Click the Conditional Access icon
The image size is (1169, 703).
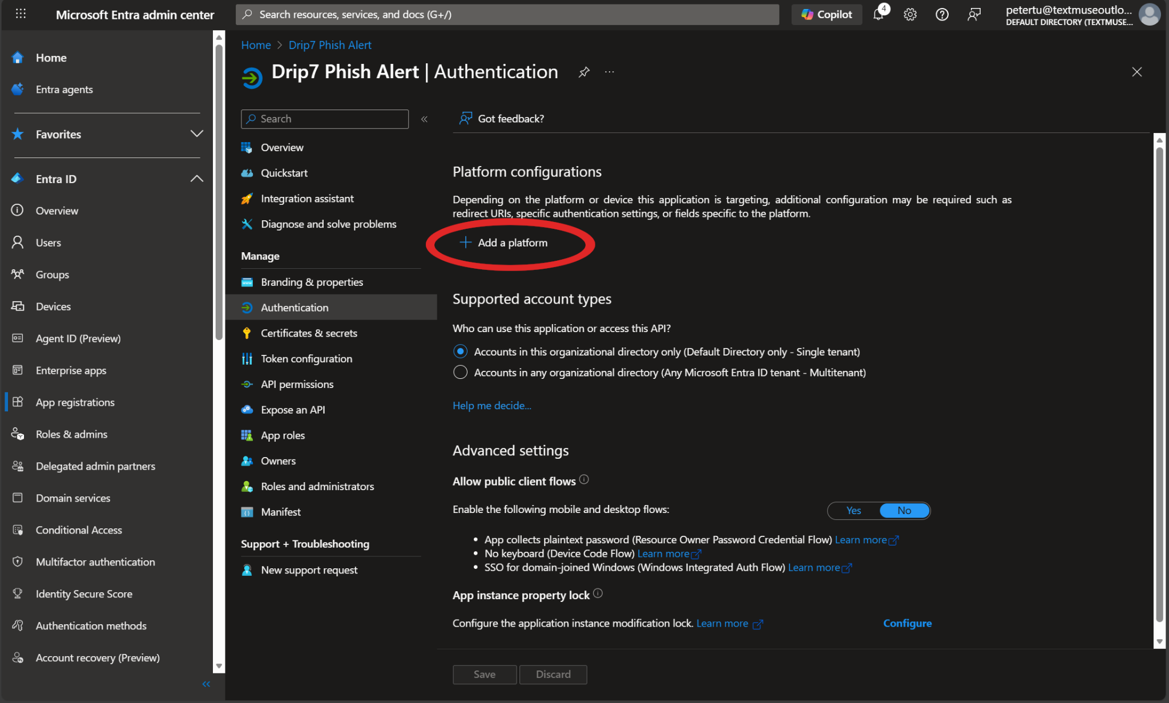18,530
